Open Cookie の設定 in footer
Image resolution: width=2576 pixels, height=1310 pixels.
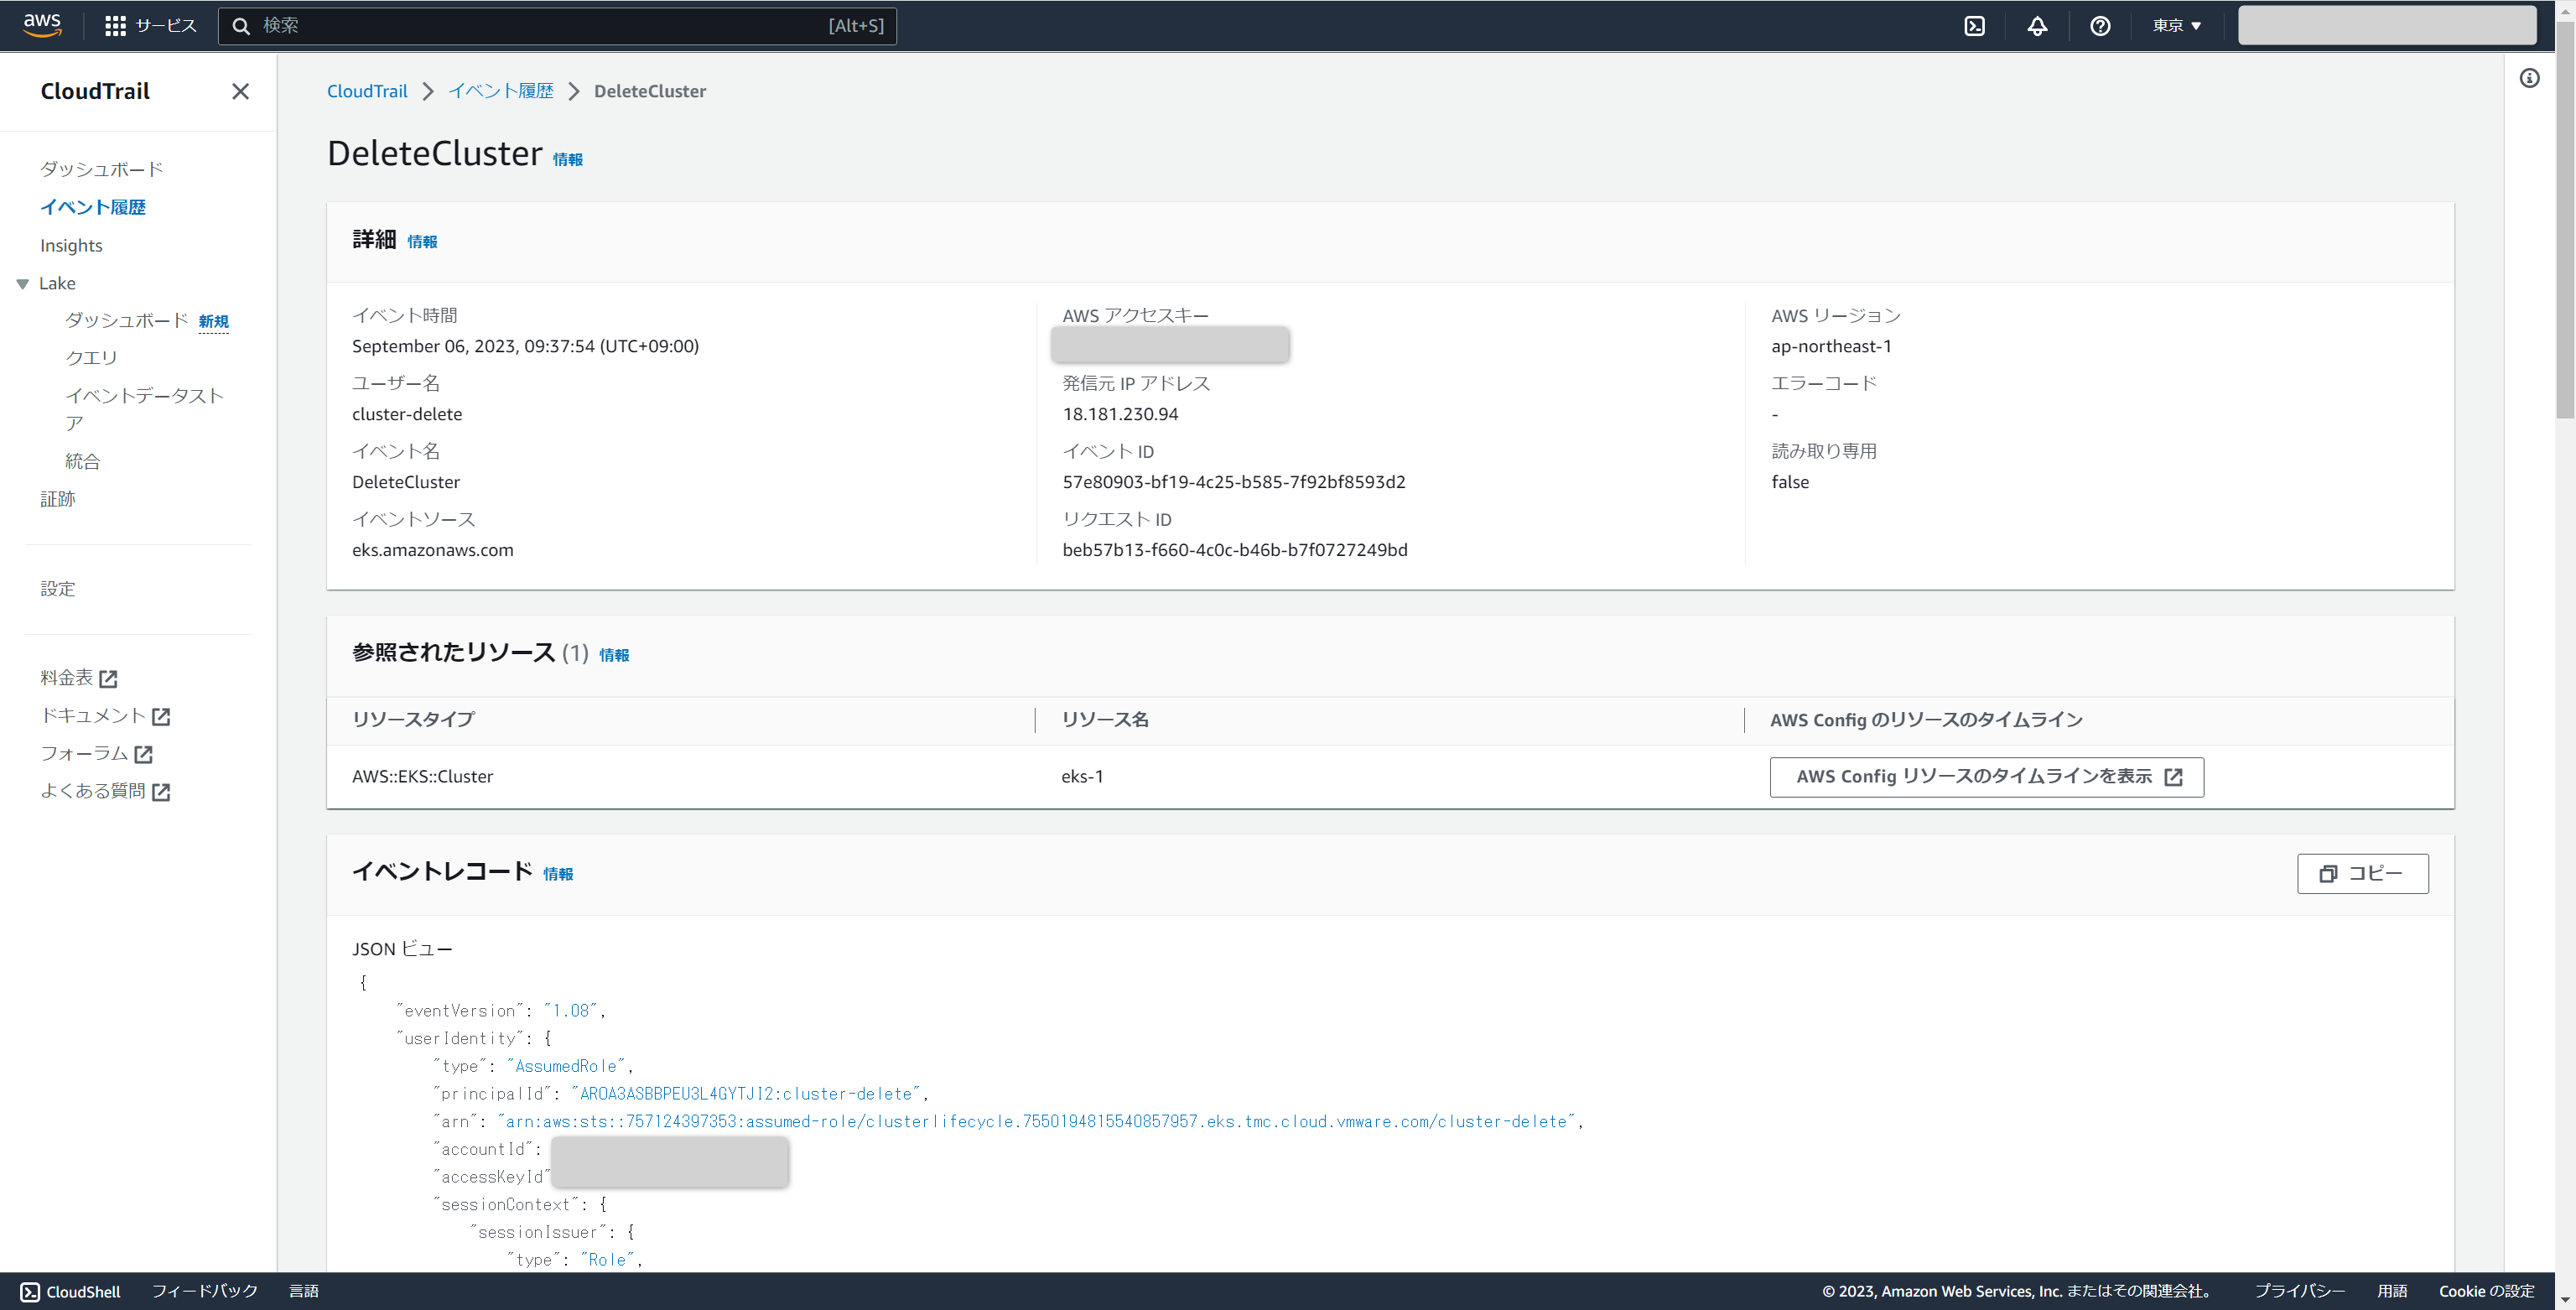point(2486,1291)
